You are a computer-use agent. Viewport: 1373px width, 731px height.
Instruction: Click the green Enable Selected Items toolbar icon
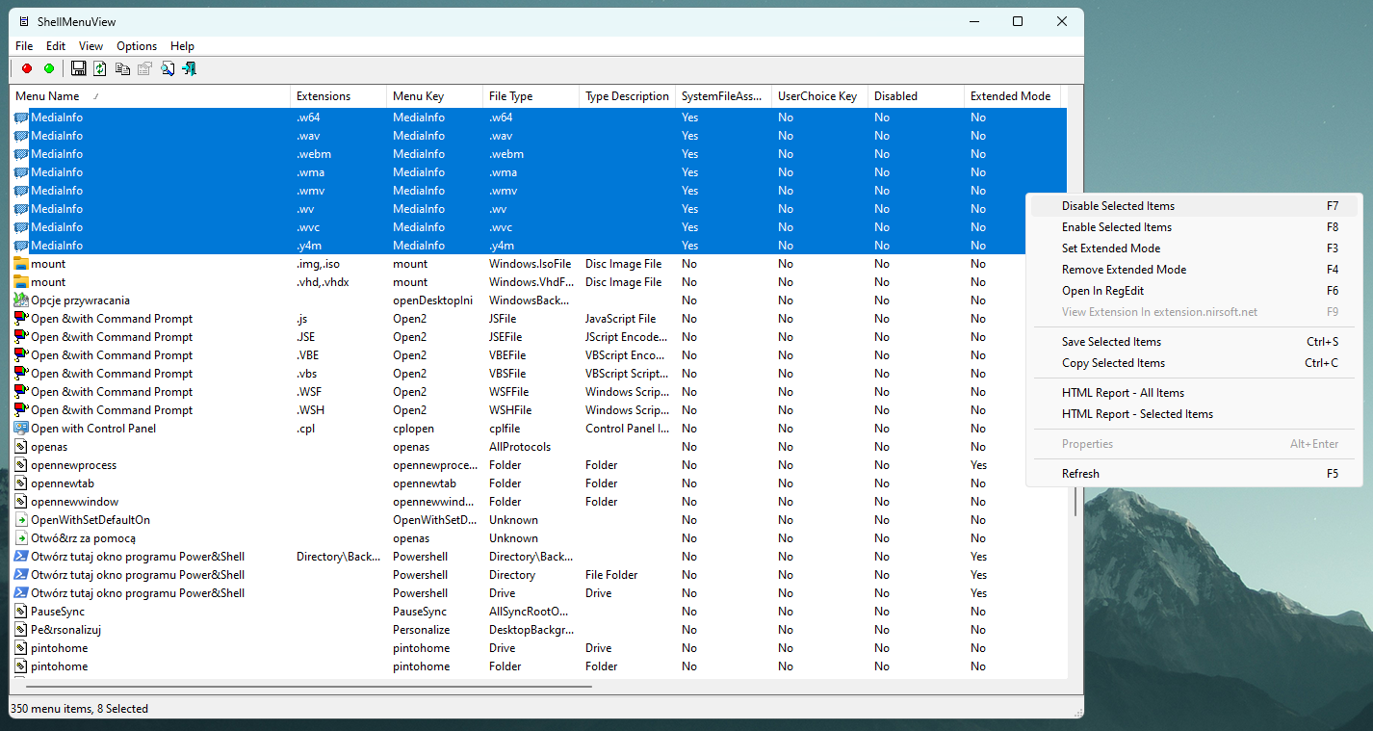pos(49,68)
